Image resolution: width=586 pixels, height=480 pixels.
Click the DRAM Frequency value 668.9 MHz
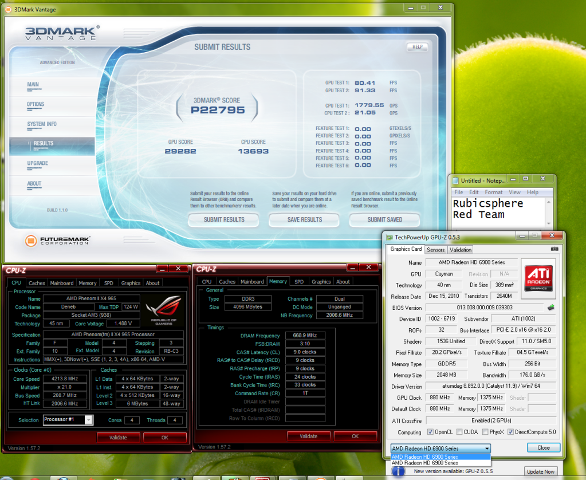(305, 335)
